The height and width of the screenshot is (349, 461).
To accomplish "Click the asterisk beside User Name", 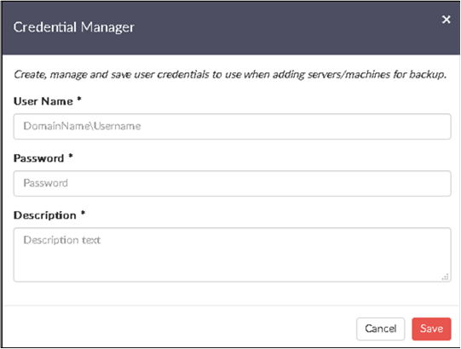I will (x=79, y=99).
